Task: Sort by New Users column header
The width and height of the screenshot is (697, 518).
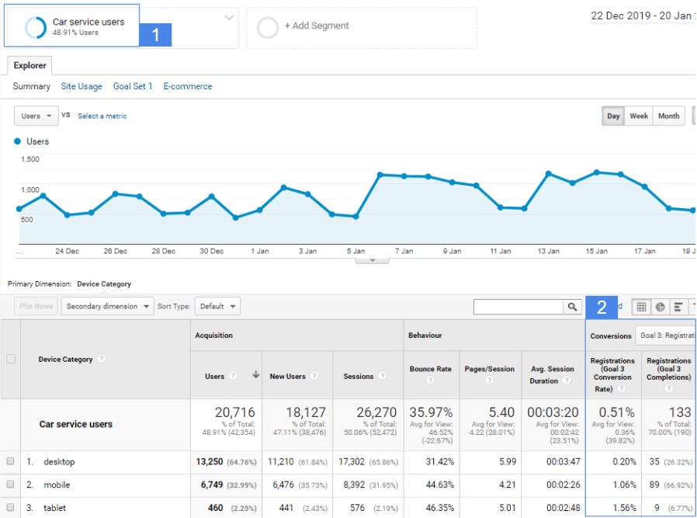Action: [288, 377]
